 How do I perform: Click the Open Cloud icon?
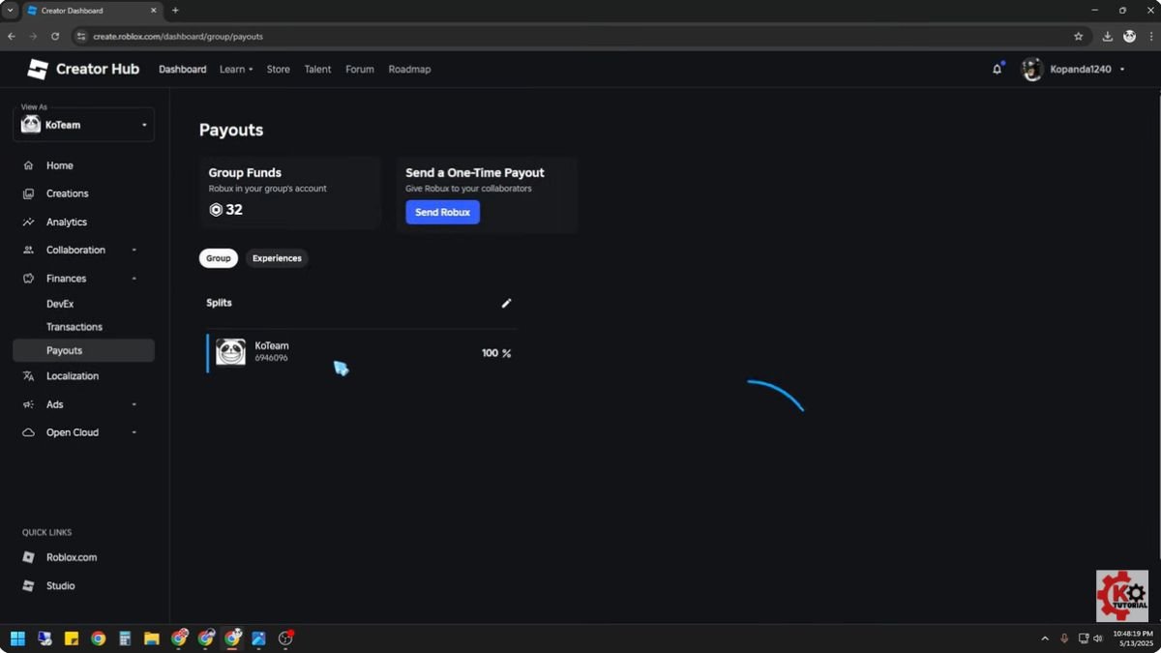click(29, 432)
